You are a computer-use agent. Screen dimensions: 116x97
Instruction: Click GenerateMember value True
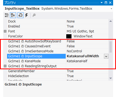[70, 71]
